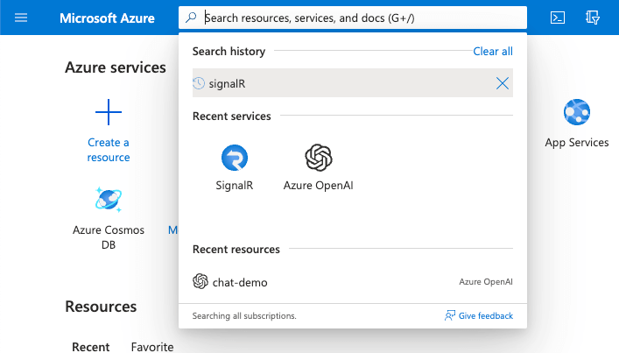Open the hamburger portal menu
This screenshot has height=353, width=619.
point(21,18)
